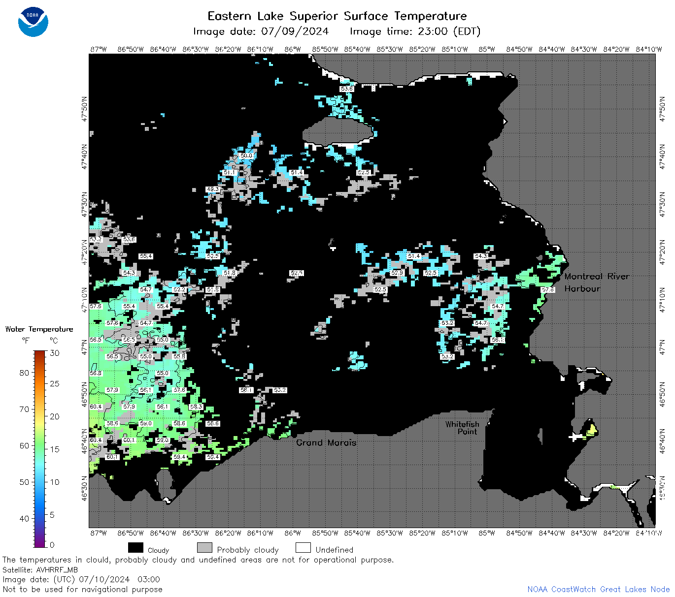This screenshot has height=597, width=675.
Task: Select the white Undefined legend box
Action: coord(303,548)
